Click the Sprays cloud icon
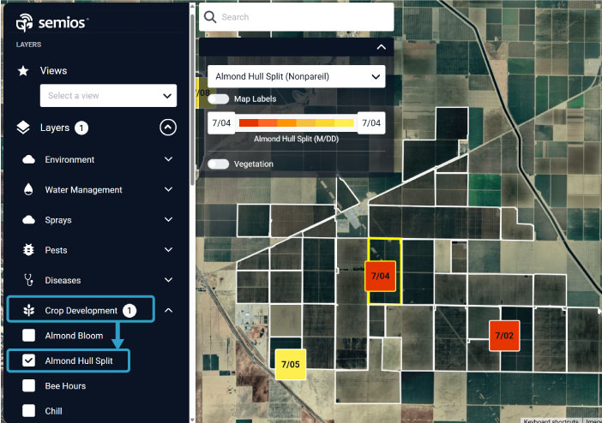This screenshot has width=602, height=423. (28, 220)
